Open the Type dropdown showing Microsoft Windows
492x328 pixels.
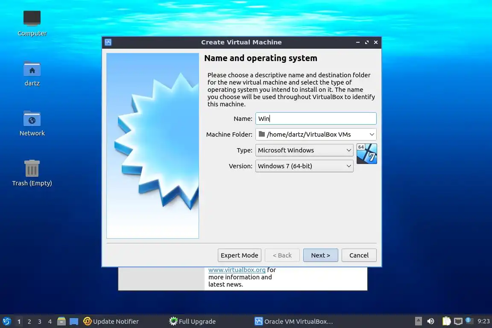pos(304,150)
